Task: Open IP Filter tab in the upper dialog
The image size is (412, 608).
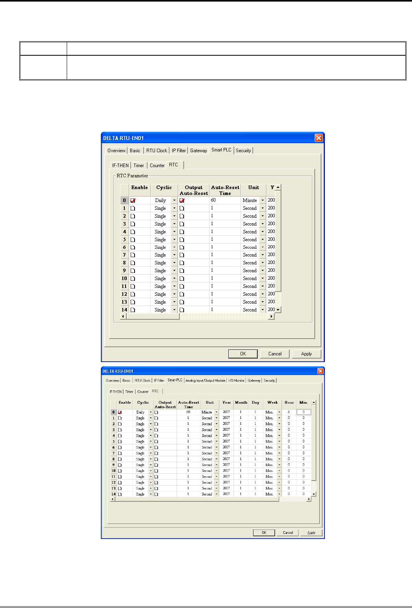Action: coord(179,151)
